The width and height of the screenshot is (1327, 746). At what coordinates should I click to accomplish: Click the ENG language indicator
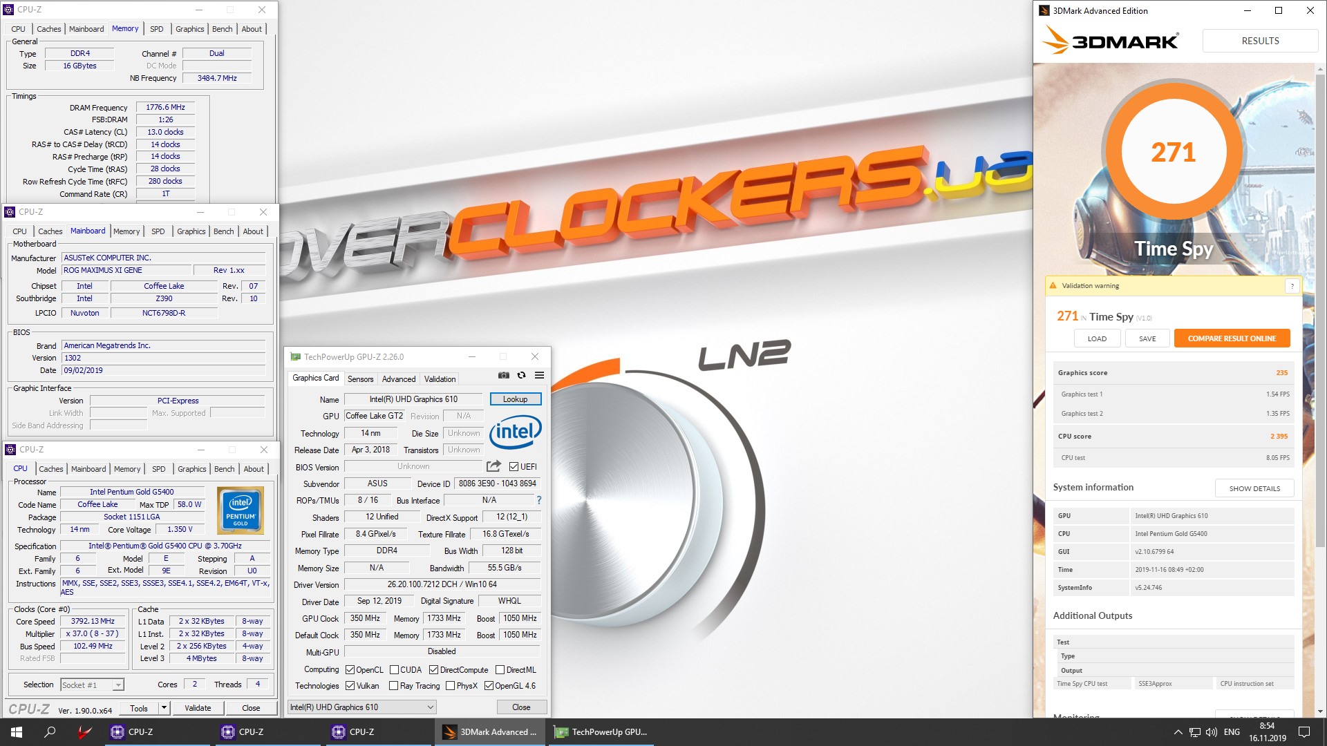1232,732
